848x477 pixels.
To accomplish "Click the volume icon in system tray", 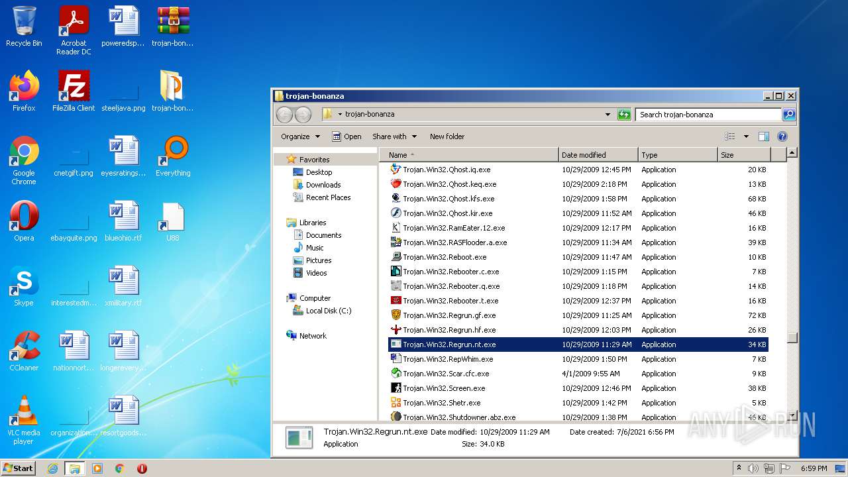I will pos(753,468).
